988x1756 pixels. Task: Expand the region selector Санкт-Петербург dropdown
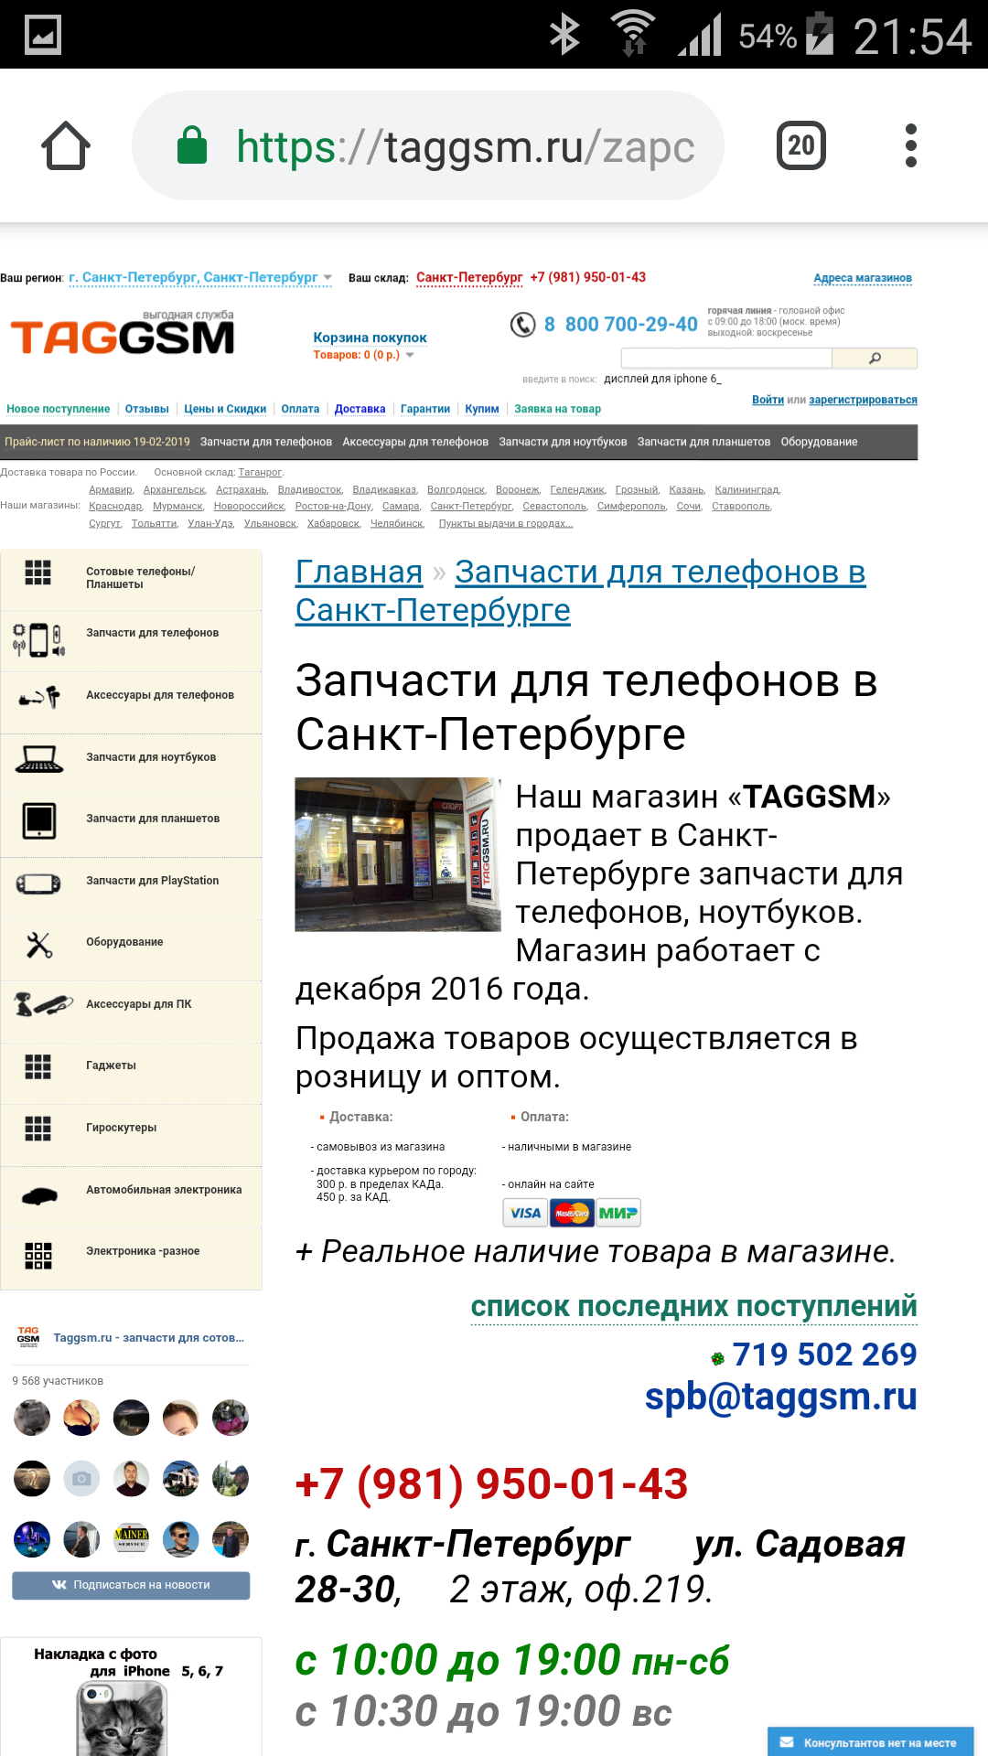[200, 277]
